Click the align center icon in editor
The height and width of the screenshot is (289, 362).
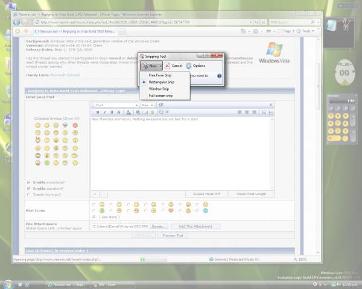[x=247, y=112]
